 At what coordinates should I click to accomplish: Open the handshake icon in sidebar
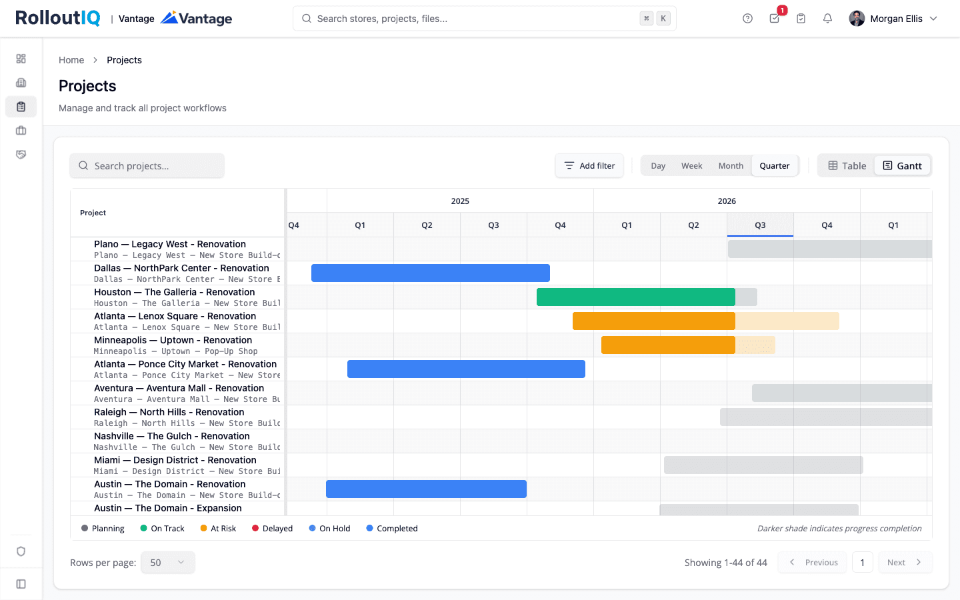point(21,155)
